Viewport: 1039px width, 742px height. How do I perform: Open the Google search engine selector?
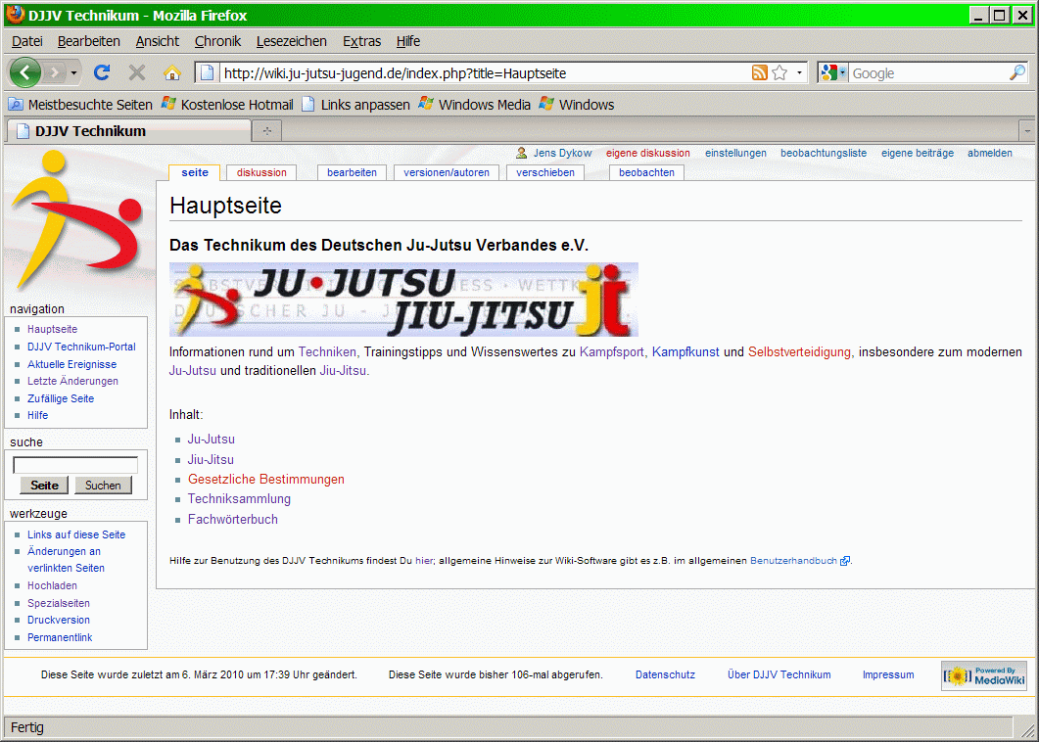[833, 72]
